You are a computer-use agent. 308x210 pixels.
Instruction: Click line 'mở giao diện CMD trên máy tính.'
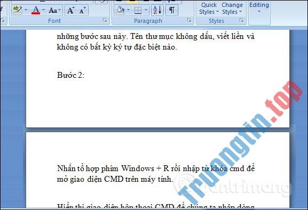pos(115,179)
